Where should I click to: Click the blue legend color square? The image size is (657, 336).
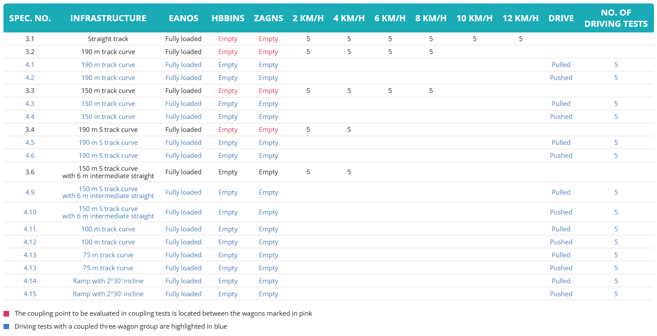(6, 326)
